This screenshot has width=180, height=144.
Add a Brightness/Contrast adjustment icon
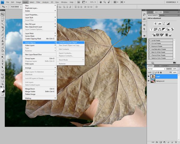[155, 24]
